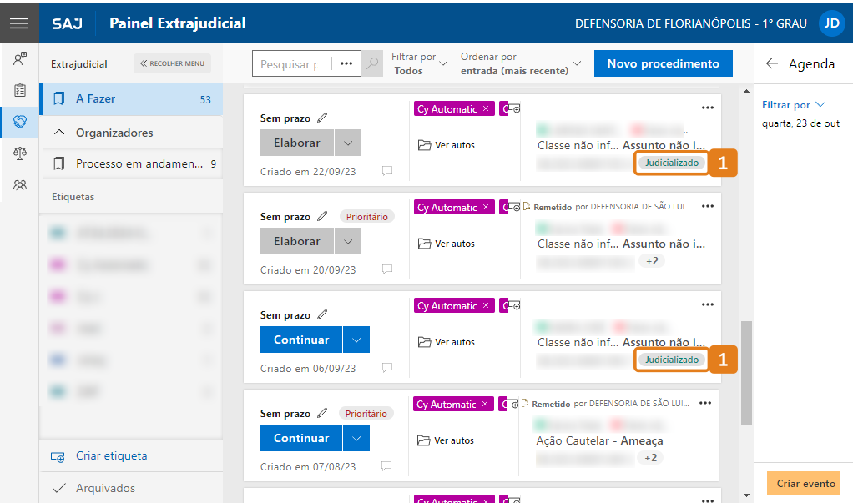Open Ver autos on 20/09/23 card
This screenshot has width=853, height=503.
point(447,244)
